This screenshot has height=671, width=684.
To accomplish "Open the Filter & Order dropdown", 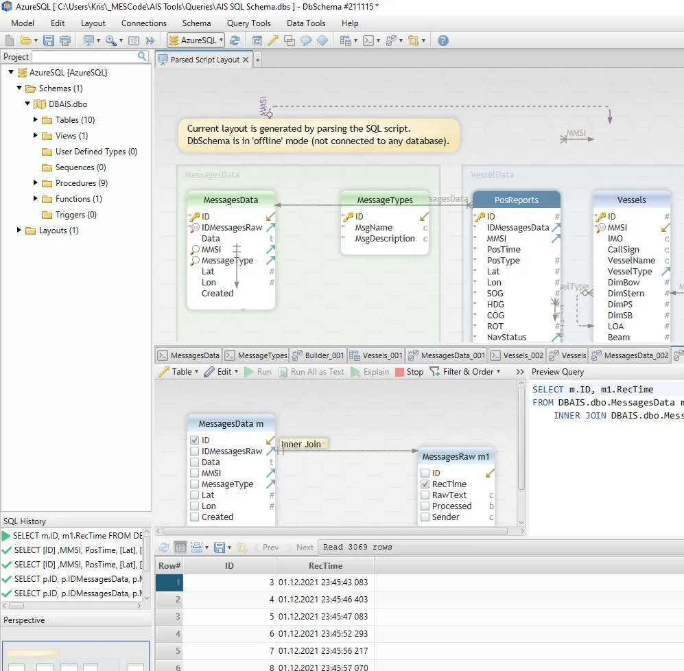I will [x=465, y=372].
